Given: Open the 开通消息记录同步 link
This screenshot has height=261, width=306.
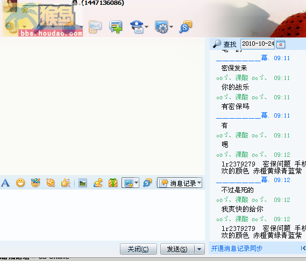Looking at the screenshot, I should (x=237, y=248).
